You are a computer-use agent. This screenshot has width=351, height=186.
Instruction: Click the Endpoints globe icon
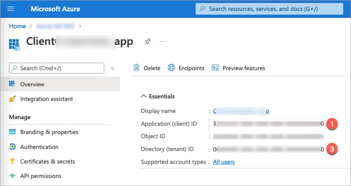171,68
